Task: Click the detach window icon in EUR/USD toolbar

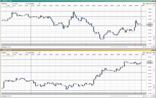Action: 154,4
